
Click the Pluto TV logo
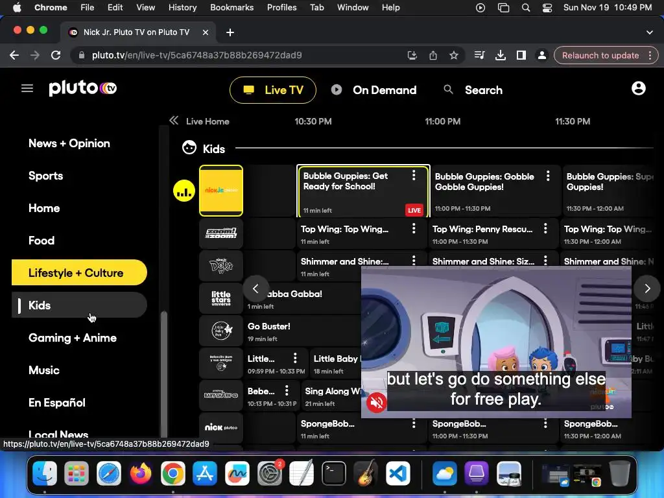point(82,88)
